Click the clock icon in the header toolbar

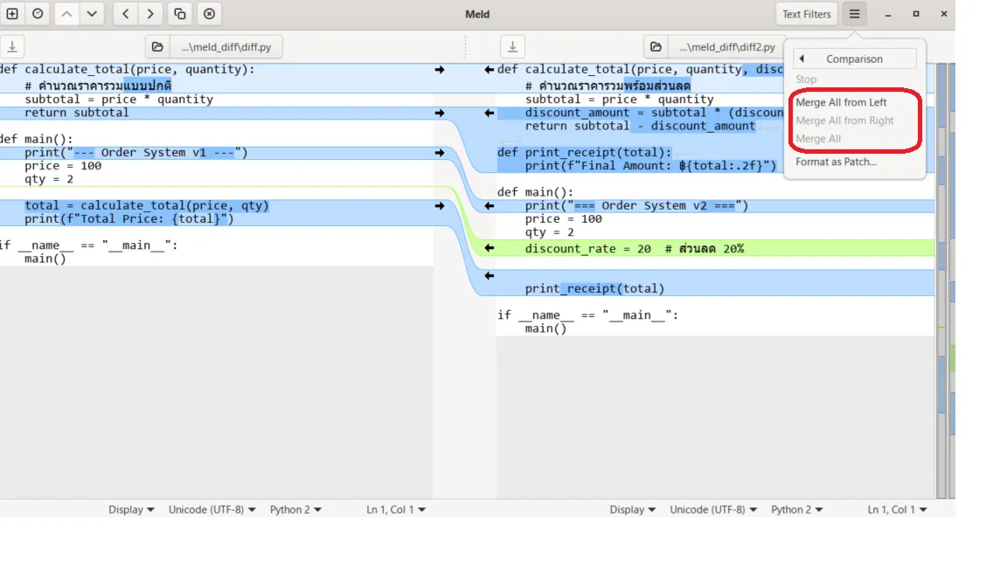tap(38, 13)
